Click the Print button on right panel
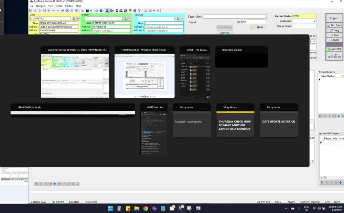This screenshot has height=213, width=344. pyautogui.click(x=334, y=35)
